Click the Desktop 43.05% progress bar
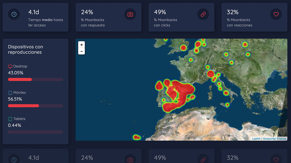This screenshot has height=163, width=291. click(35, 80)
